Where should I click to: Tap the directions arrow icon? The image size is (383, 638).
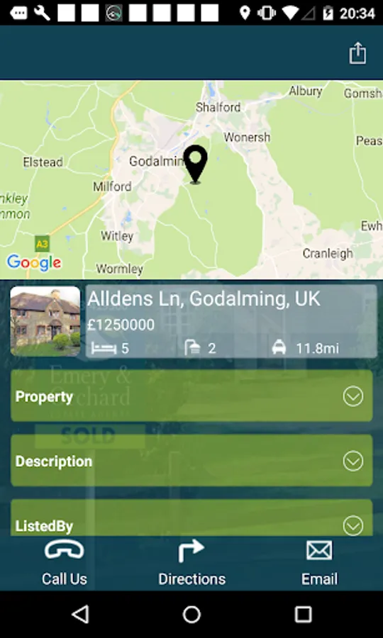(x=191, y=551)
